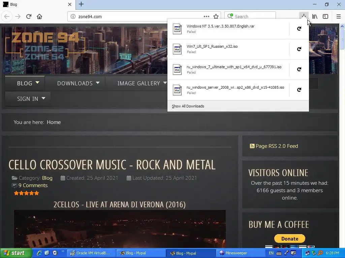
Task: Click the search magnifier tray icon
Action: 320,253
